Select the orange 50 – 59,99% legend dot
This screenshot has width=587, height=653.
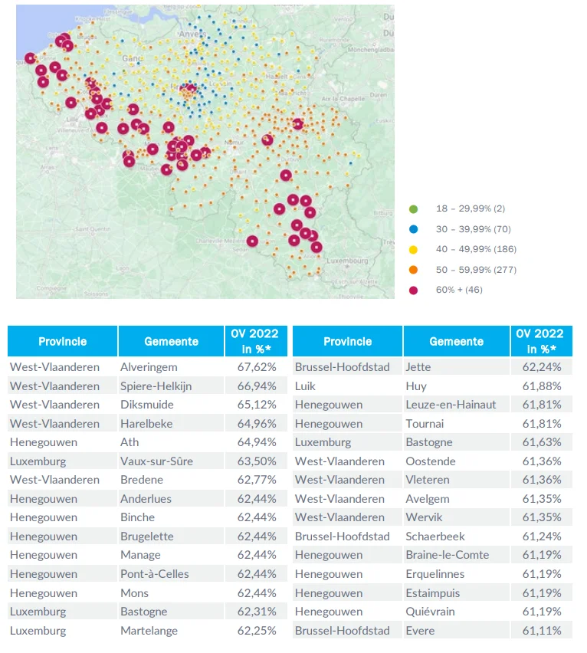tap(414, 269)
